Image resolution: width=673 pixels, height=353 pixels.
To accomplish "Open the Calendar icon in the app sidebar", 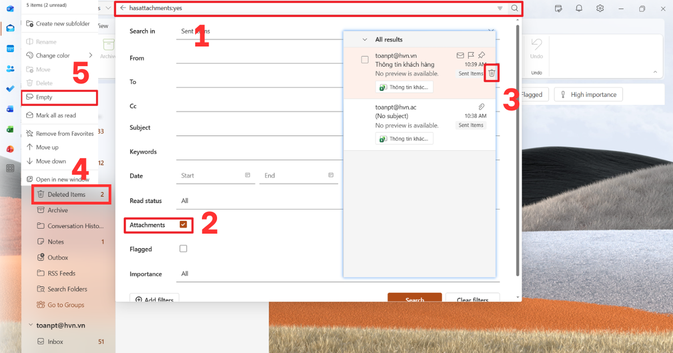I will pos(11,49).
